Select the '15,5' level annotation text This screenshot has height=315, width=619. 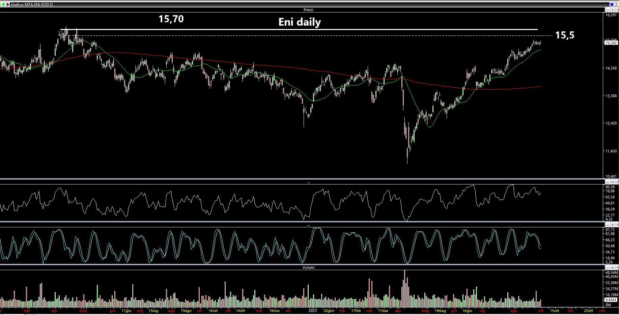point(565,35)
